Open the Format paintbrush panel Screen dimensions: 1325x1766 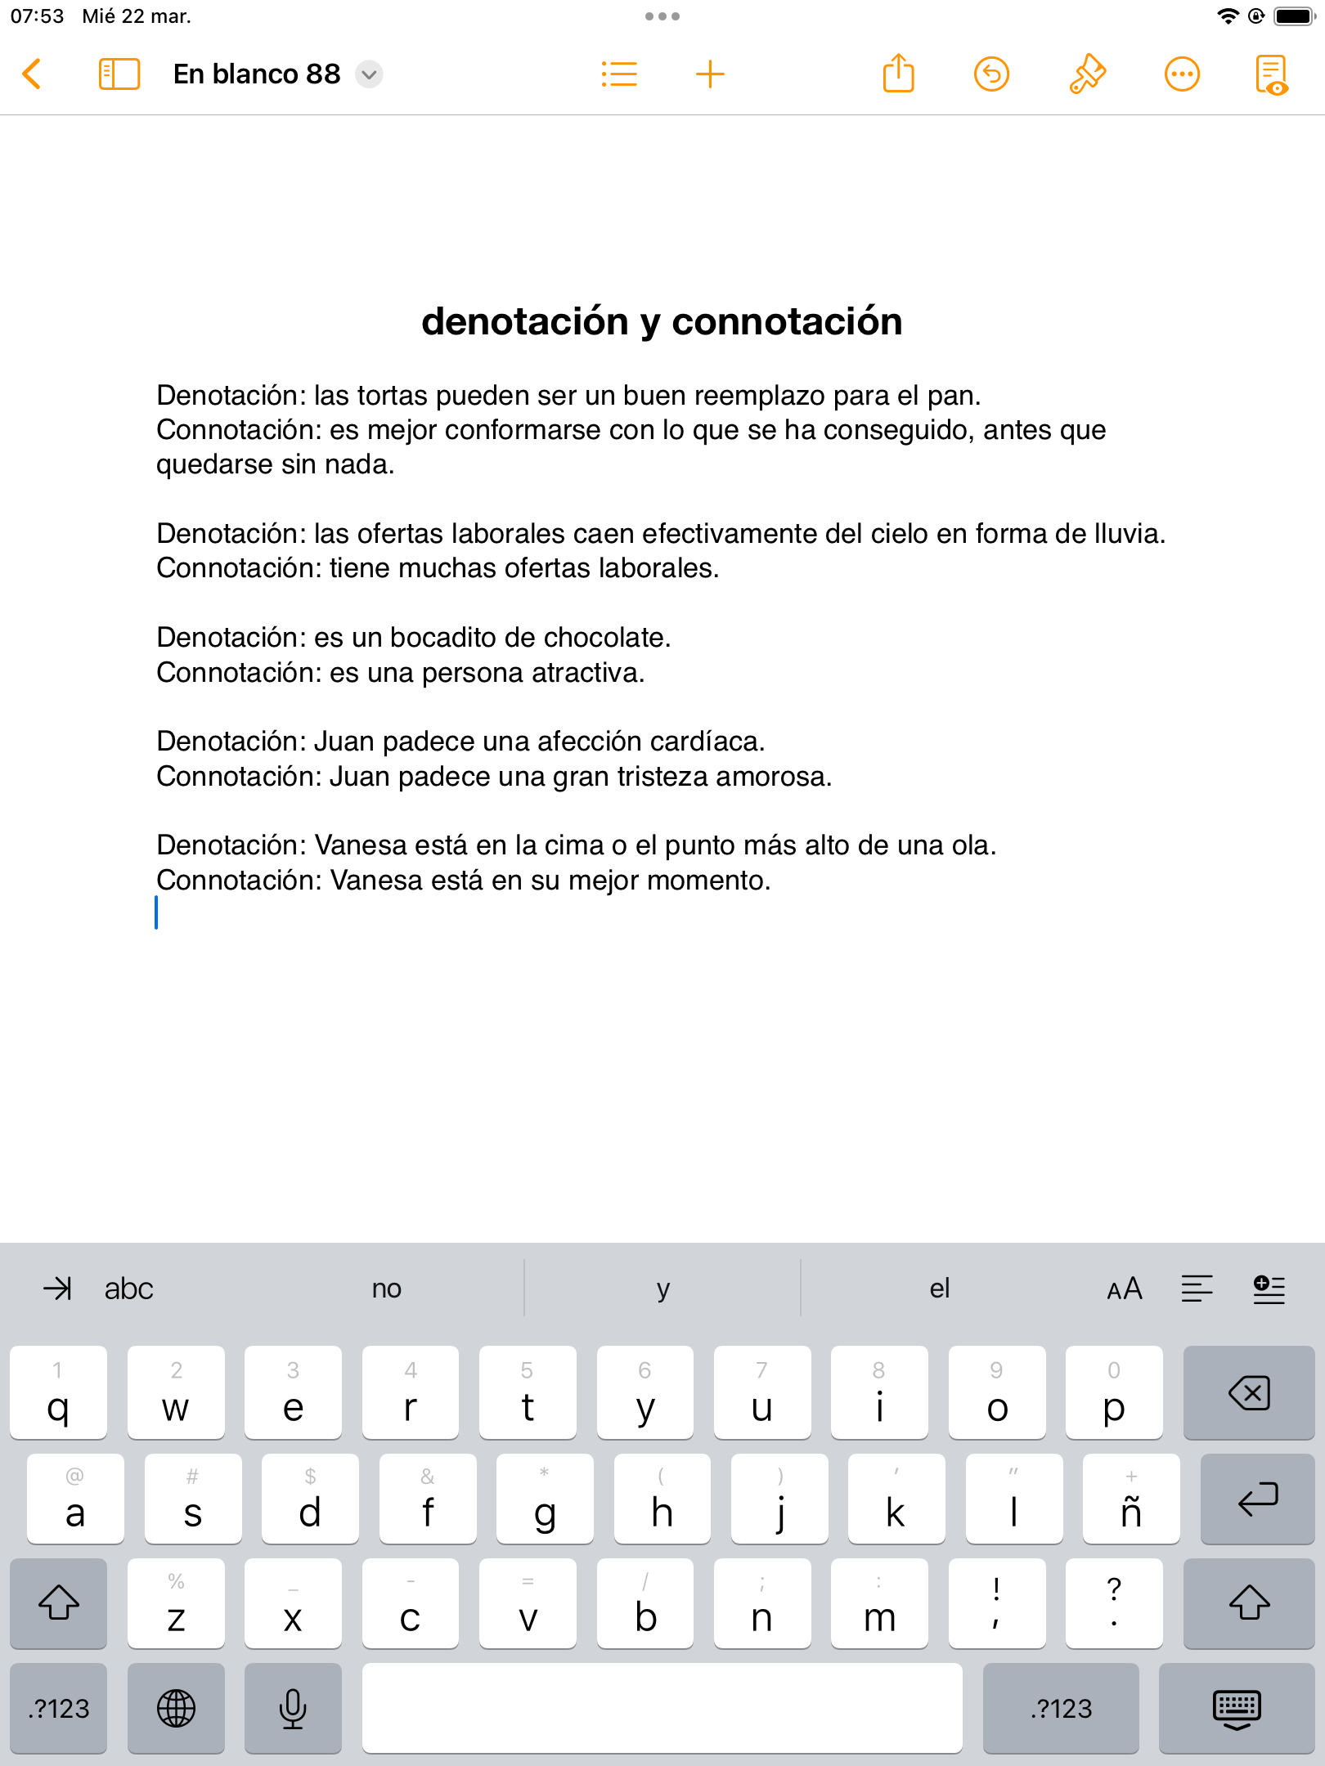(1088, 74)
